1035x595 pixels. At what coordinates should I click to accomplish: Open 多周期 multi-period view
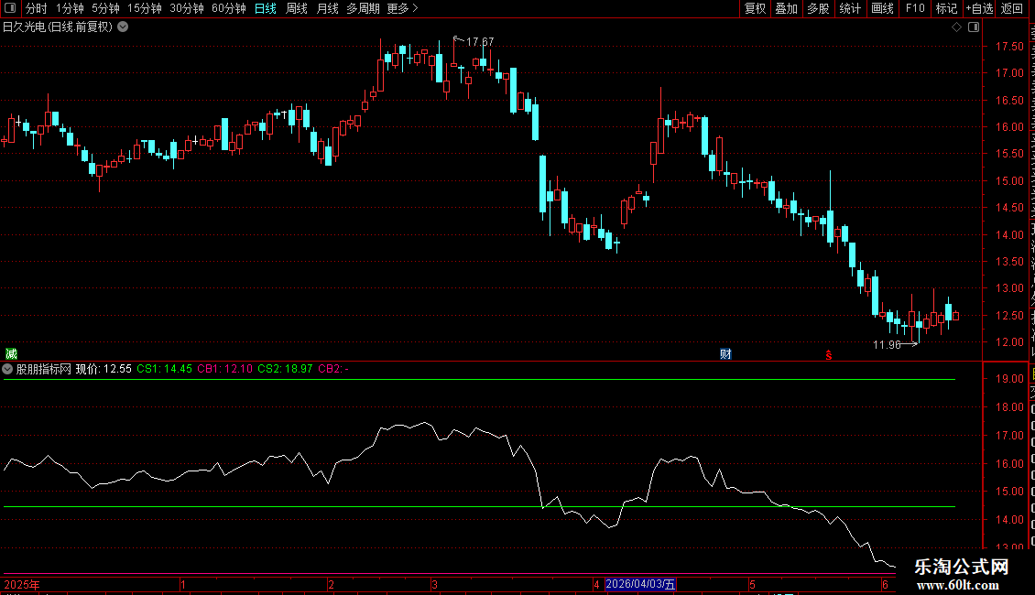click(x=363, y=8)
